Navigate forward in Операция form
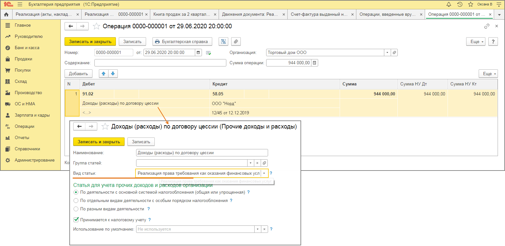Image resolution: width=505 pixels, height=246 pixels. (83, 26)
